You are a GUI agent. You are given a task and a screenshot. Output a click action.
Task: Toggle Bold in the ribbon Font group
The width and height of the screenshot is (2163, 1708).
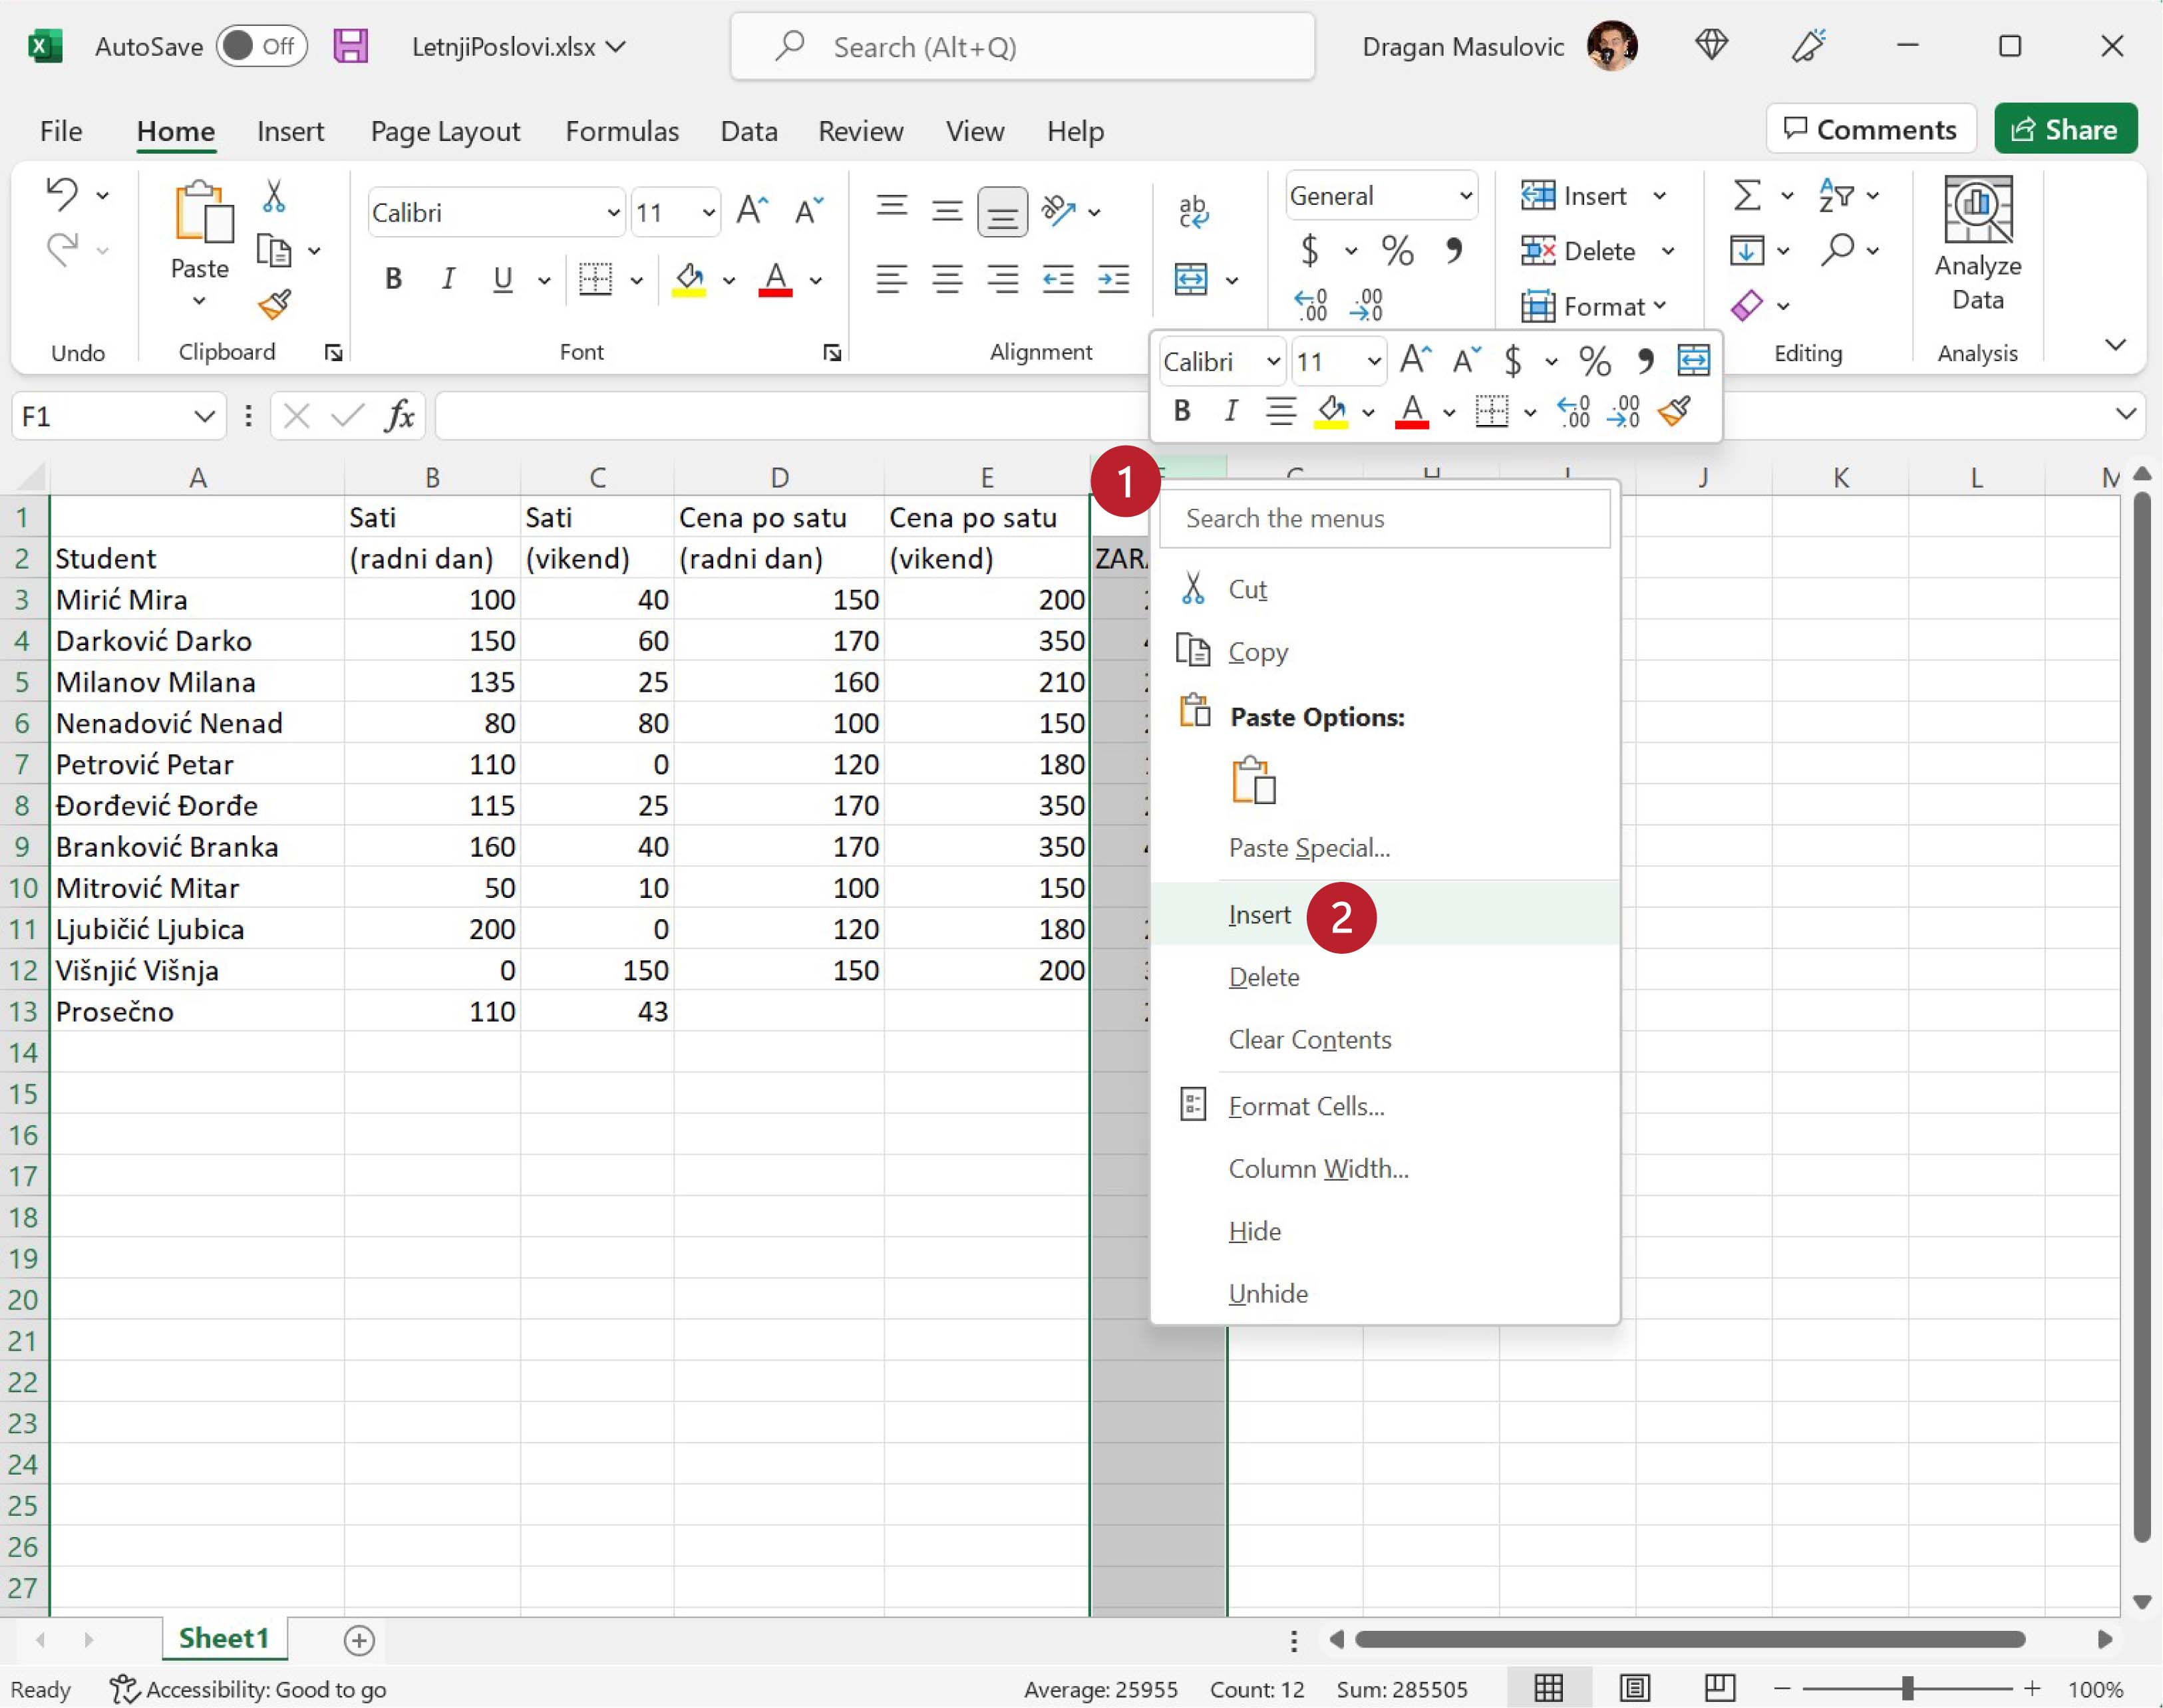click(393, 279)
